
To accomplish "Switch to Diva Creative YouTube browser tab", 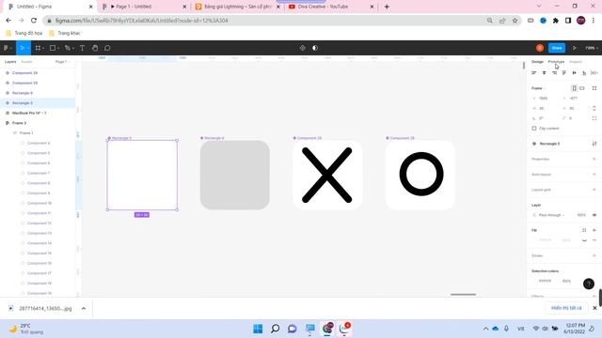I will tap(330, 7).
